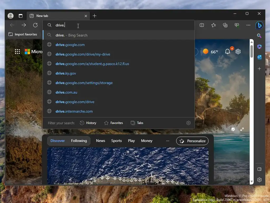This screenshot has width=270, height=203.
Task: Open sidebar settings gear
Action: tap(259, 180)
